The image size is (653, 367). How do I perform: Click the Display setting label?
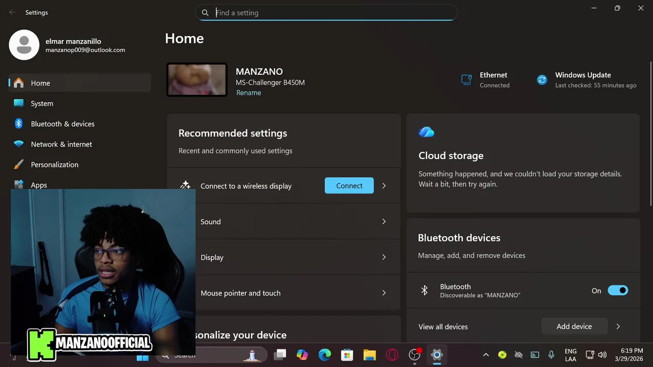click(x=212, y=257)
